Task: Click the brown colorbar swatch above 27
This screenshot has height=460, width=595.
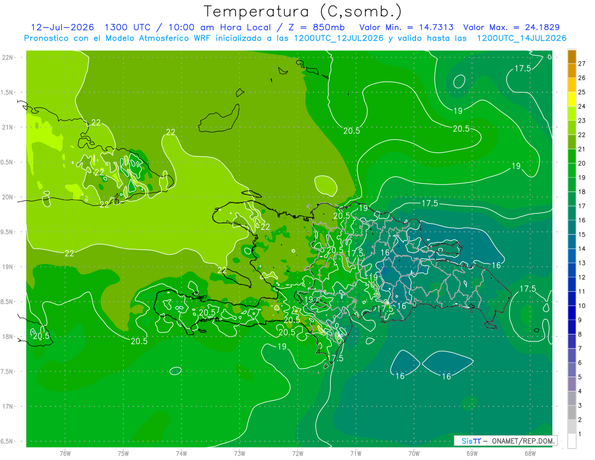Action: (x=572, y=57)
